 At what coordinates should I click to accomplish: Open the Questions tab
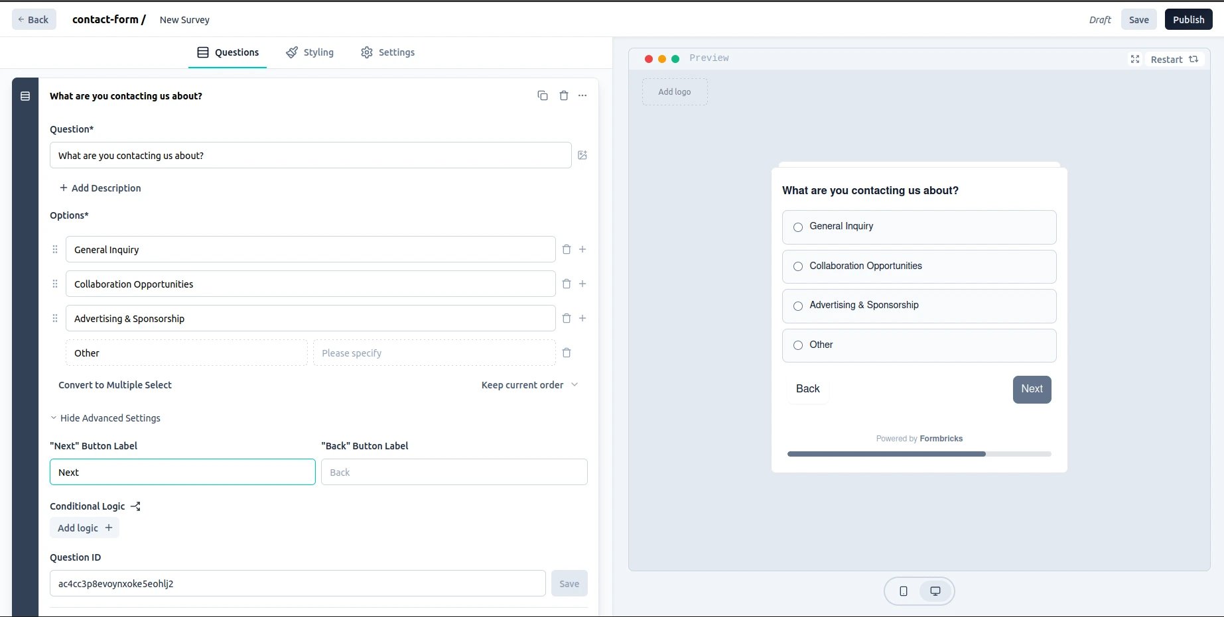pos(228,52)
